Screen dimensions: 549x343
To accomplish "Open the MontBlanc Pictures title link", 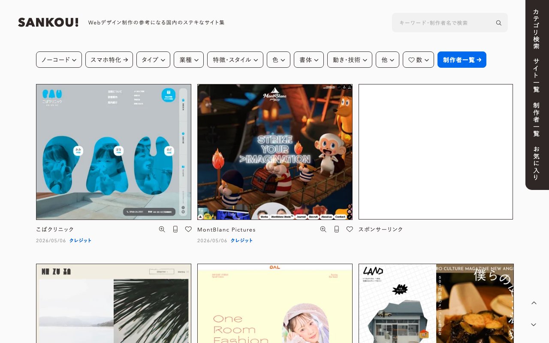I will click(x=226, y=229).
